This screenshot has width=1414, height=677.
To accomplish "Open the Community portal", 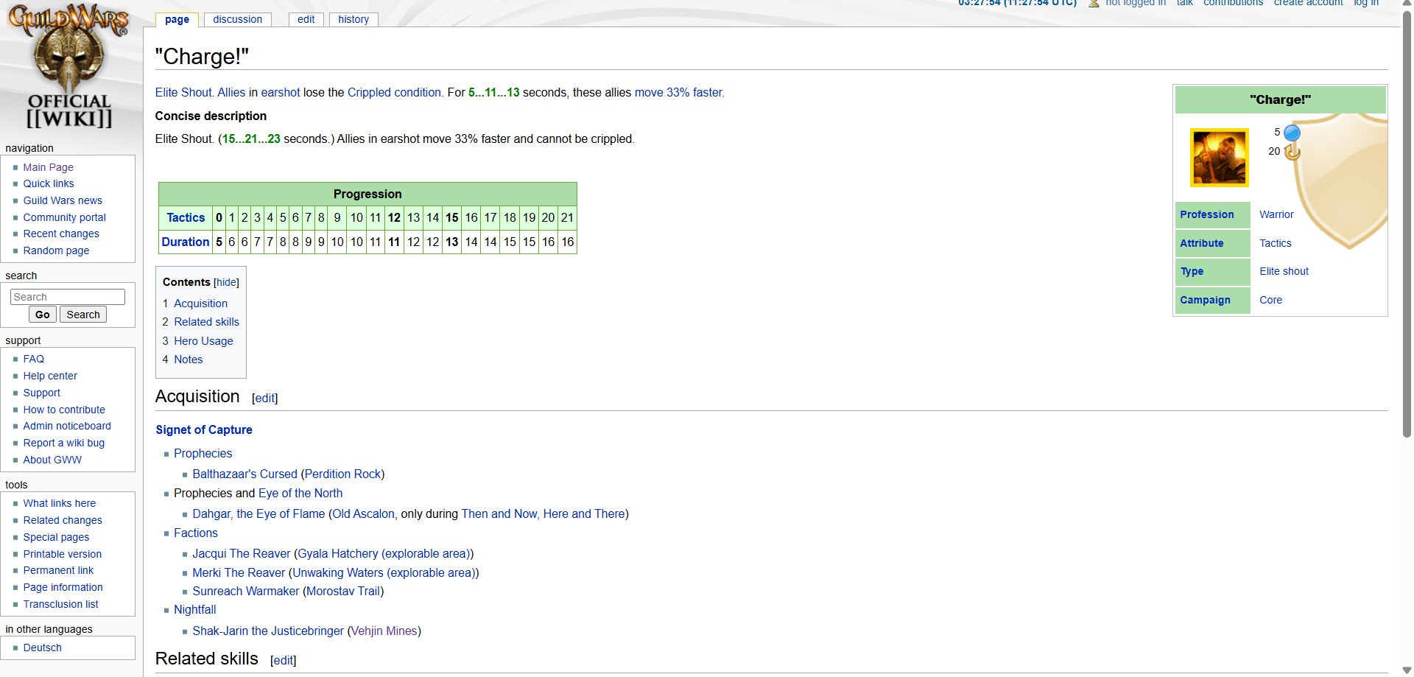I will click(x=65, y=217).
